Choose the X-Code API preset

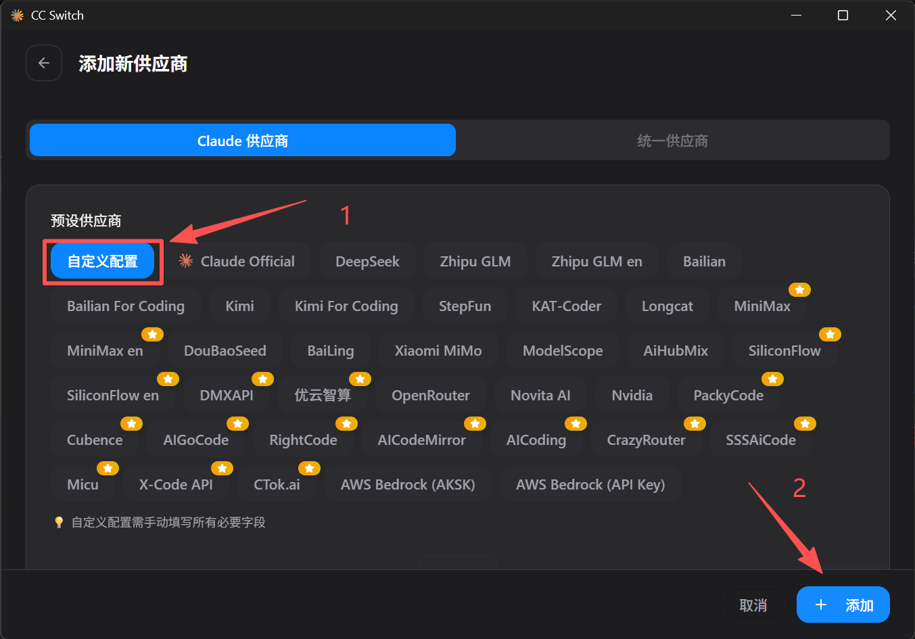click(176, 484)
